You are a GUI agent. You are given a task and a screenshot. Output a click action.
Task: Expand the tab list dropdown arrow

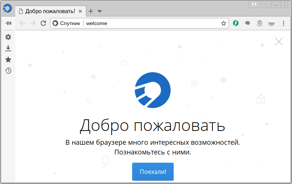coord(100,11)
